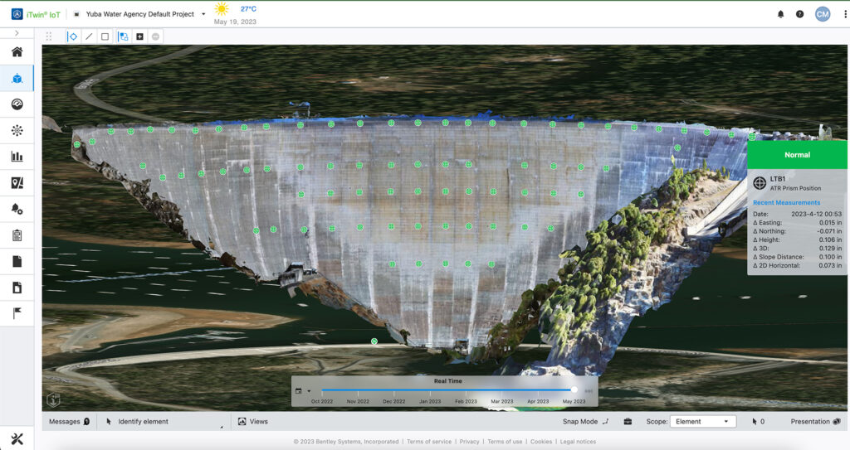
Task: Click the Real Time timeline slider handle
Action: click(x=574, y=390)
